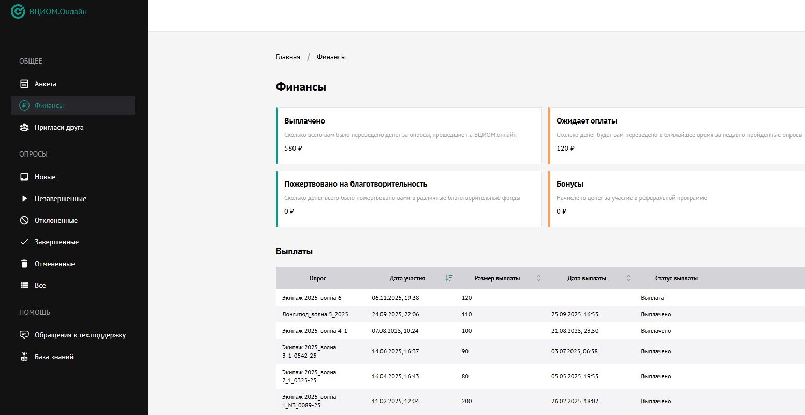Click the trash icon beside Отмененные

[x=24, y=264]
